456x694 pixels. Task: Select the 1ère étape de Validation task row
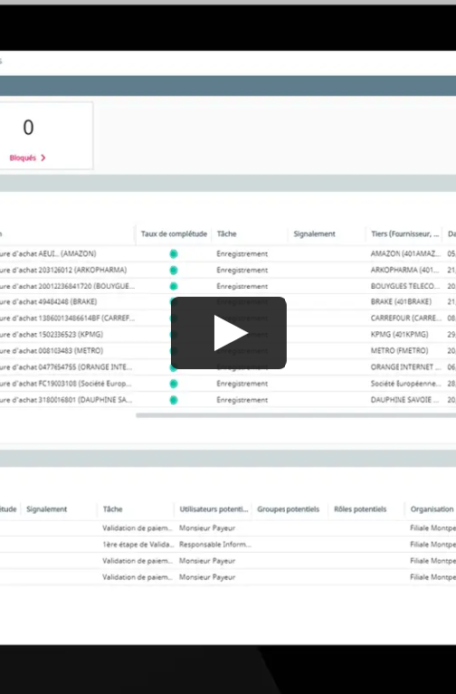[x=228, y=545]
